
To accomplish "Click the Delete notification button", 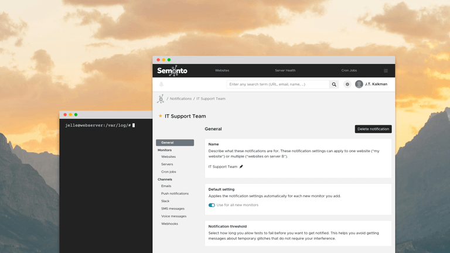I will coord(373,129).
